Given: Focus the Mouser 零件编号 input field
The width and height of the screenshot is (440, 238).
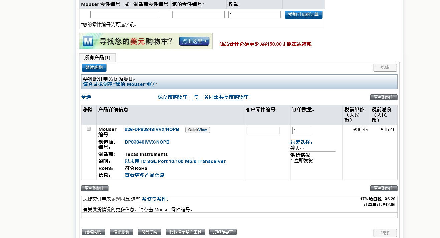Looking at the screenshot, I should (125, 15).
